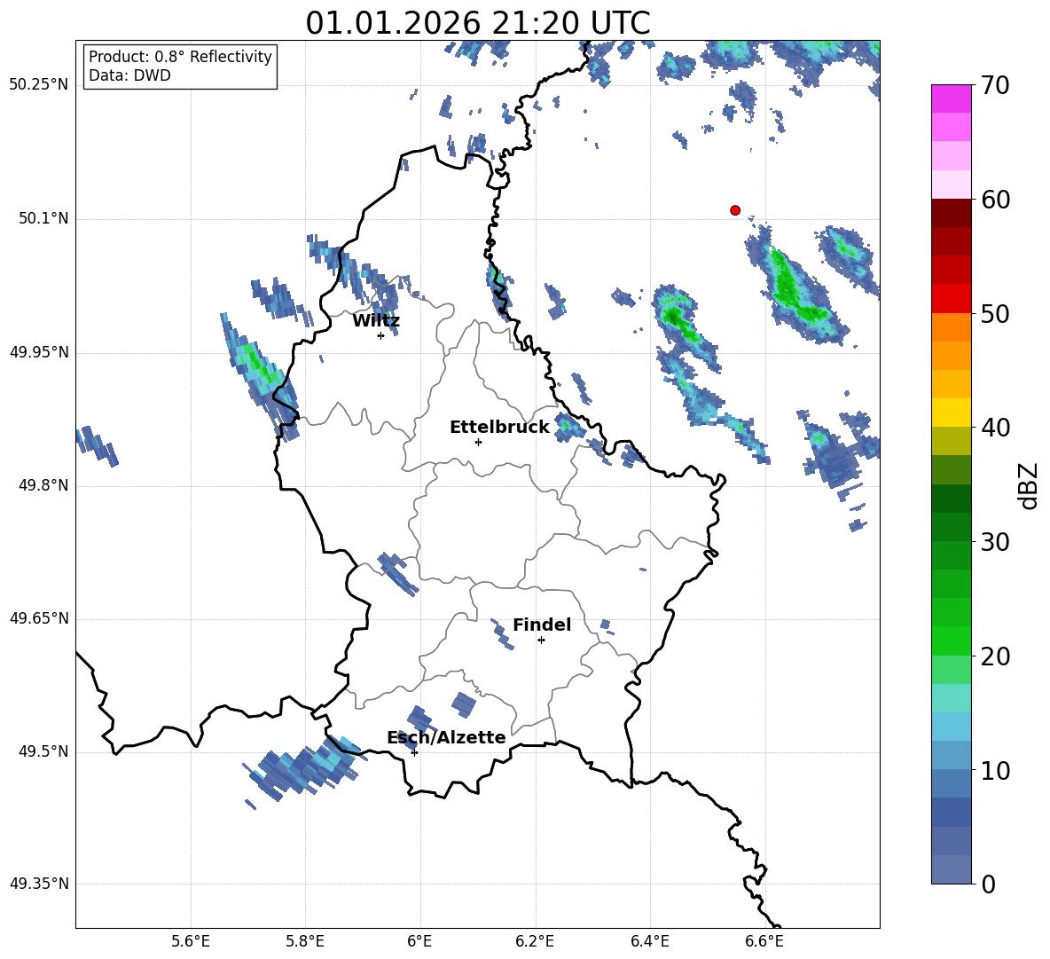Click the title 01.01.2026 21:20 UTC
Viewport: 1050px width, 959px height.
[x=477, y=23]
